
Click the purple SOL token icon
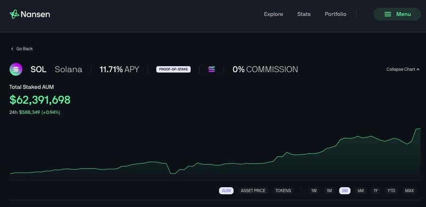[16, 69]
